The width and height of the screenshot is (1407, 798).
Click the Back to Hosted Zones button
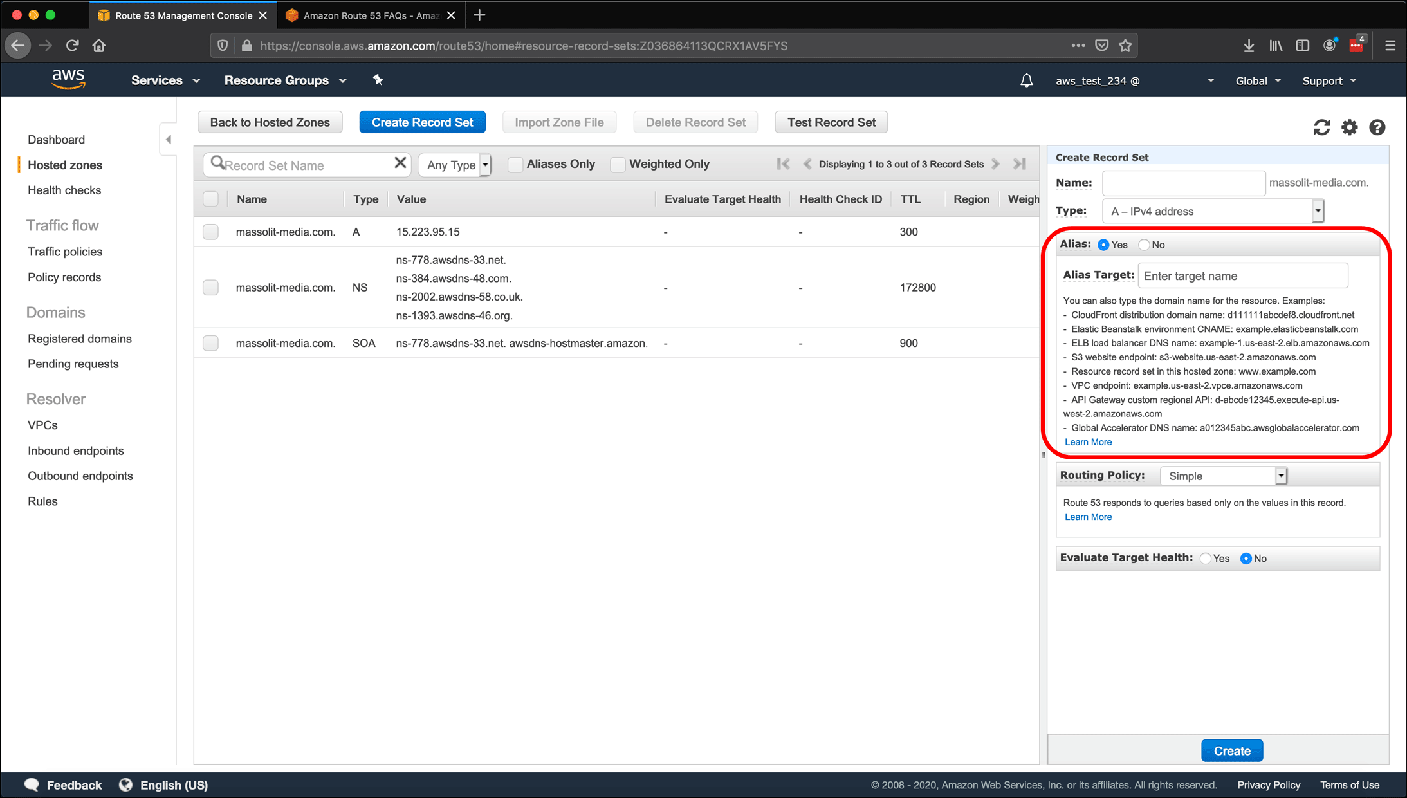(270, 122)
